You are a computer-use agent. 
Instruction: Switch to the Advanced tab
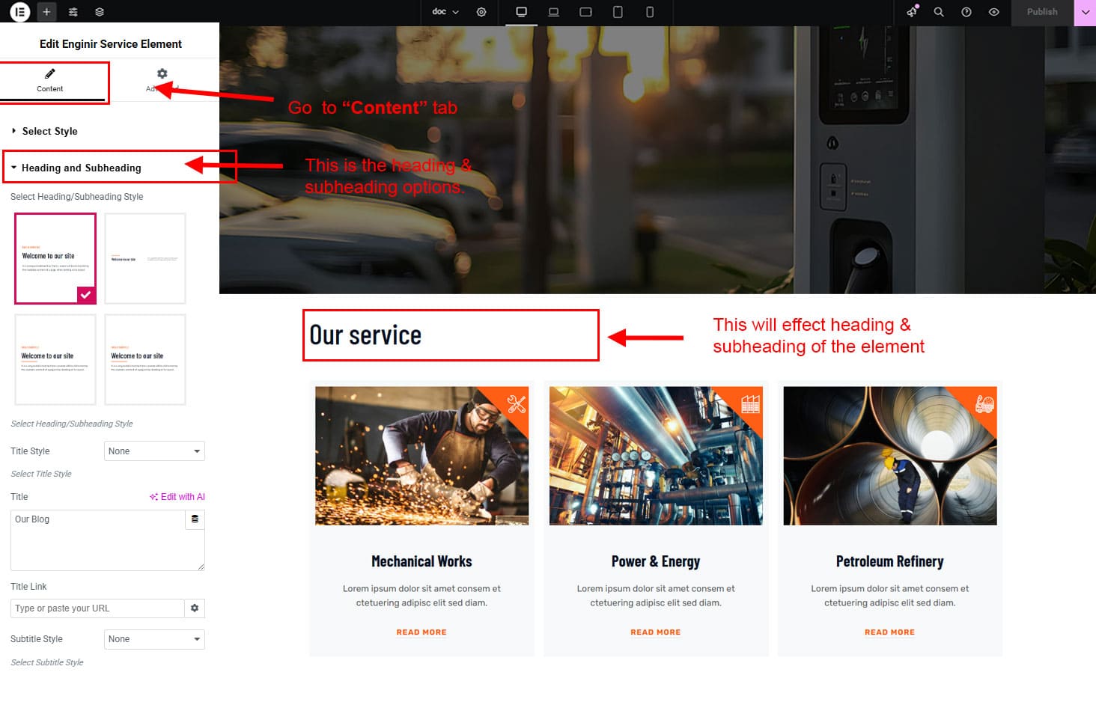(162, 79)
